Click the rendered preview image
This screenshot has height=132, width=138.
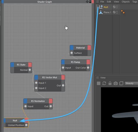119,110
